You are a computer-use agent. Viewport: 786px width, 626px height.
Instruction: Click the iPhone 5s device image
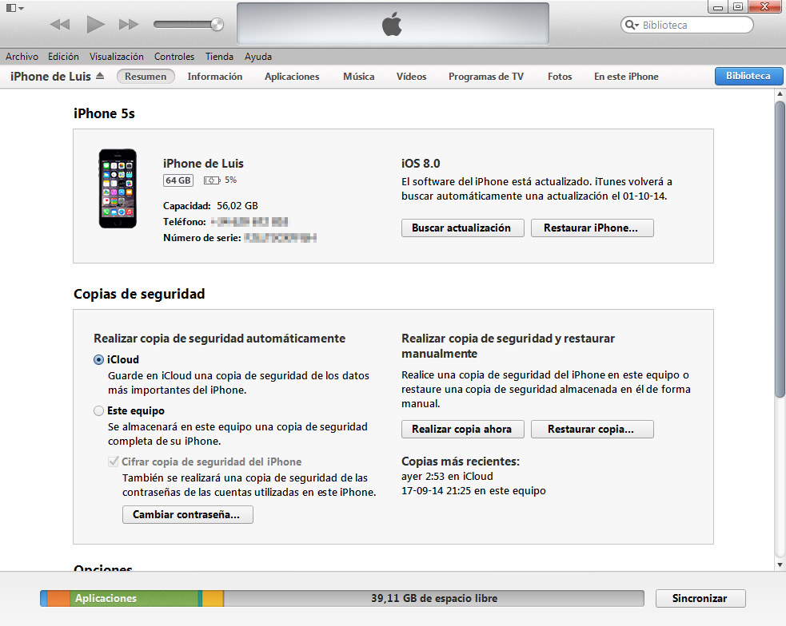[x=118, y=188]
